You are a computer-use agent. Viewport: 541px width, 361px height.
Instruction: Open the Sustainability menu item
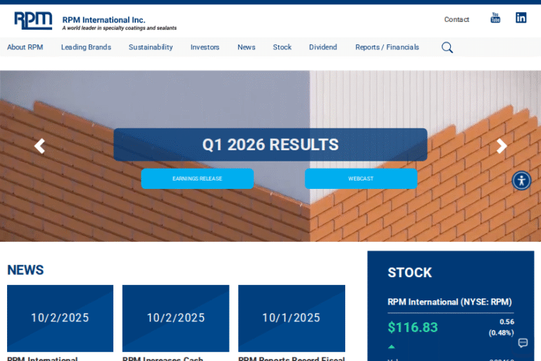point(150,47)
